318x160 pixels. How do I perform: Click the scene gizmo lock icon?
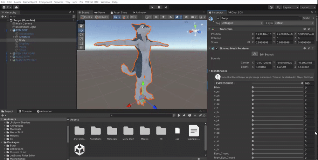tap(202, 24)
